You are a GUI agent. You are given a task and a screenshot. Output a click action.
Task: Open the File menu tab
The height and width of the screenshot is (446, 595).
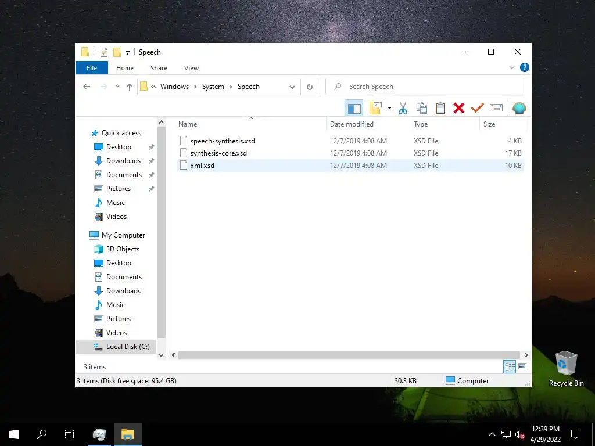click(92, 68)
